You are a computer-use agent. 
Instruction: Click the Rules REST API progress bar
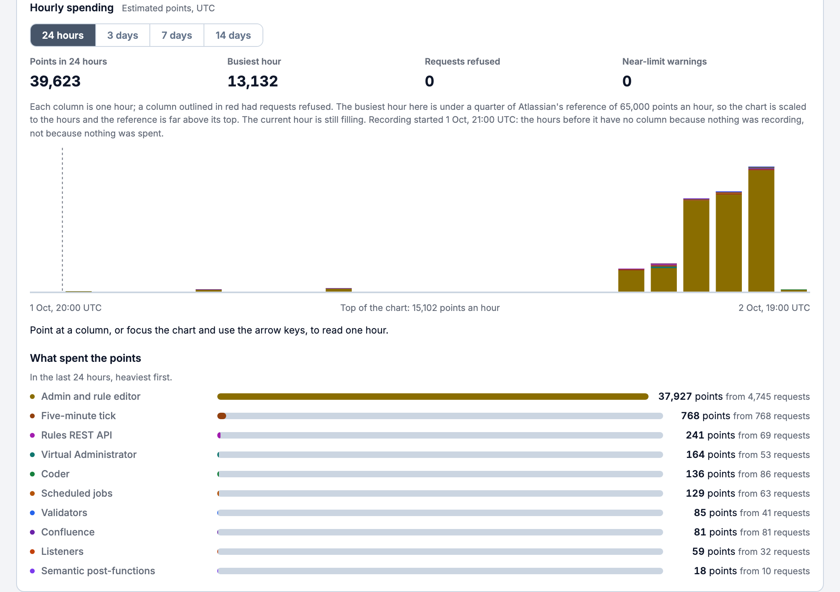click(x=440, y=435)
